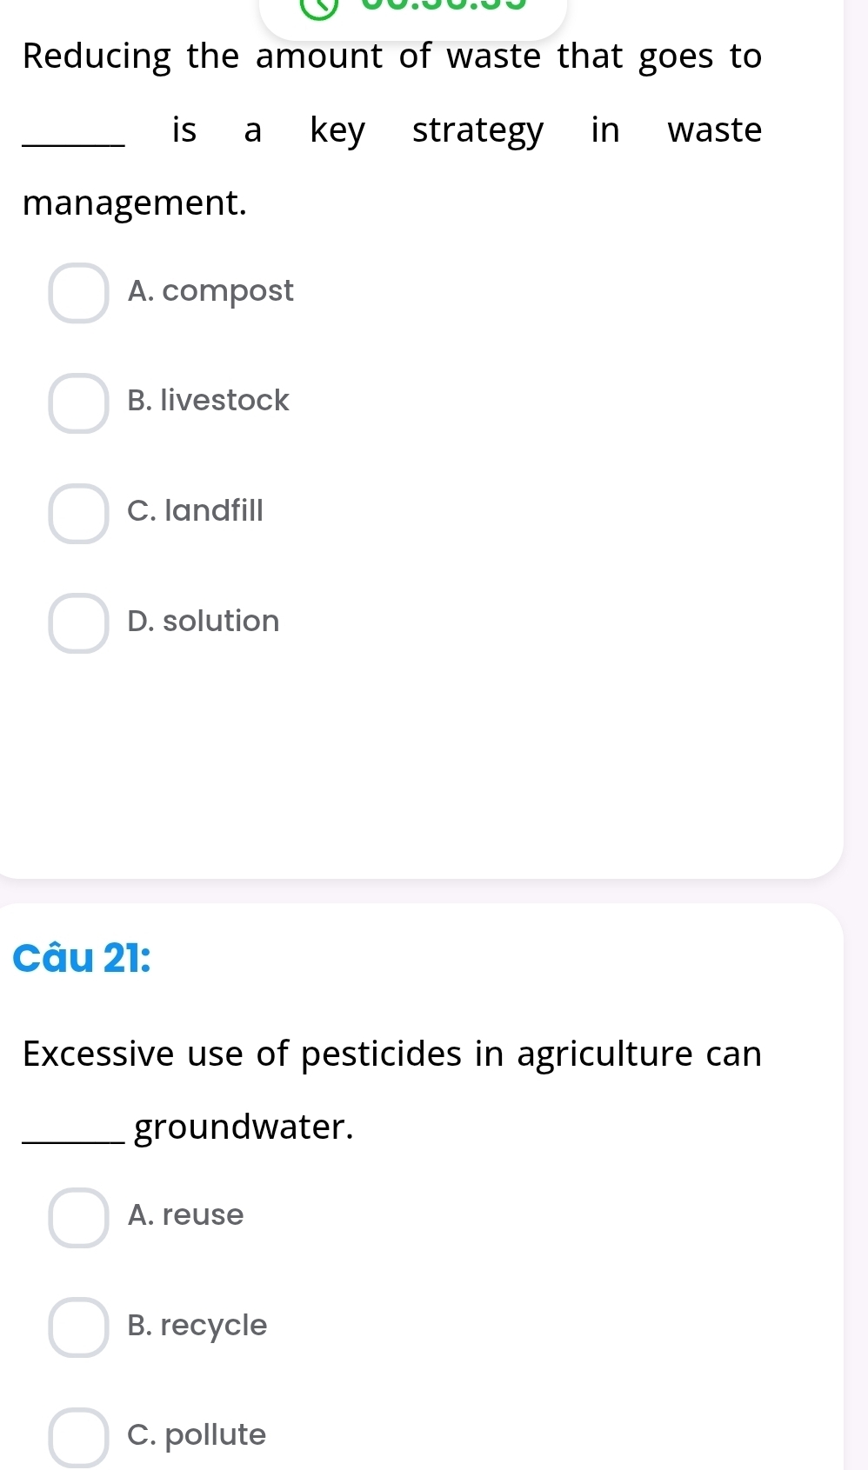Mark the landfill radio circle
The width and height of the screenshot is (868, 1470).
tap(78, 514)
